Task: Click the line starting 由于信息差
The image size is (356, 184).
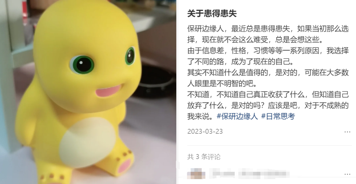Action: [268, 51]
